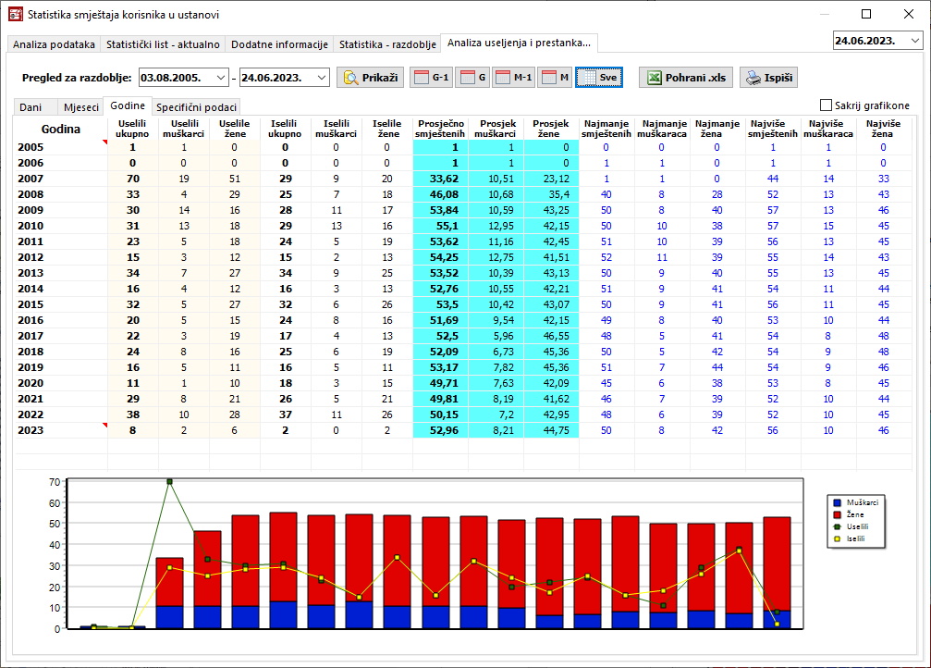Export data with Pohrani .xls

tap(685, 78)
